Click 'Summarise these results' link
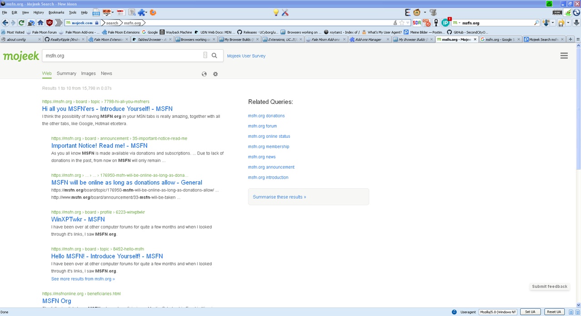Screen dimensions: 581x316 (279, 197)
